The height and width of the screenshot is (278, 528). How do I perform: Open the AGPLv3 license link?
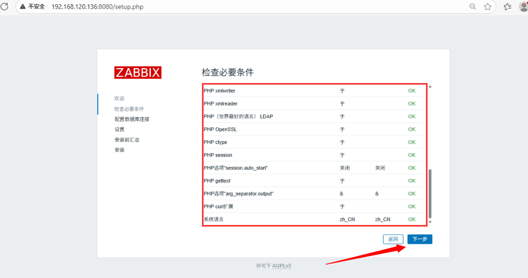[x=281, y=266]
